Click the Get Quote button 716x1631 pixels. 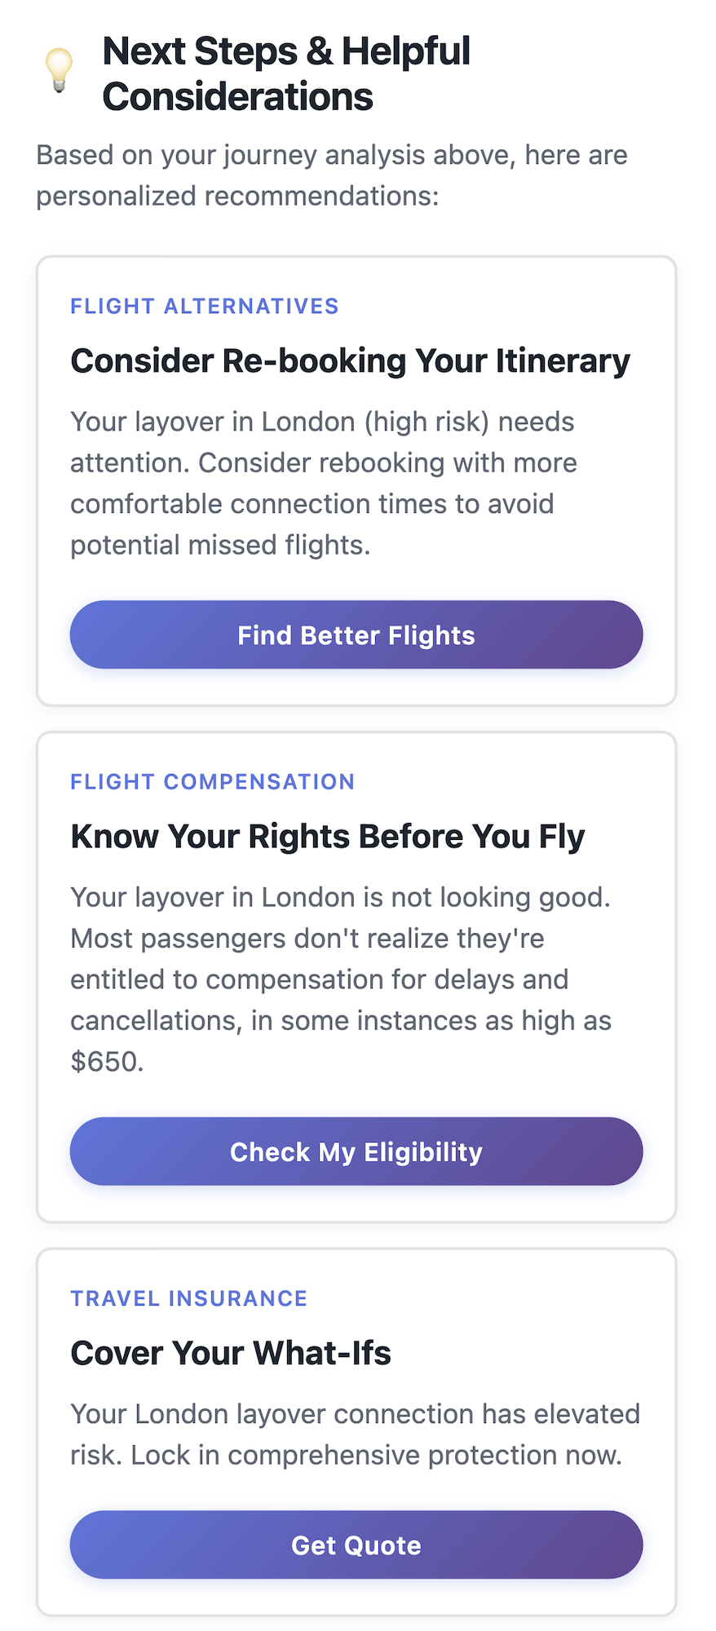pyautogui.click(x=356, y=1545)
